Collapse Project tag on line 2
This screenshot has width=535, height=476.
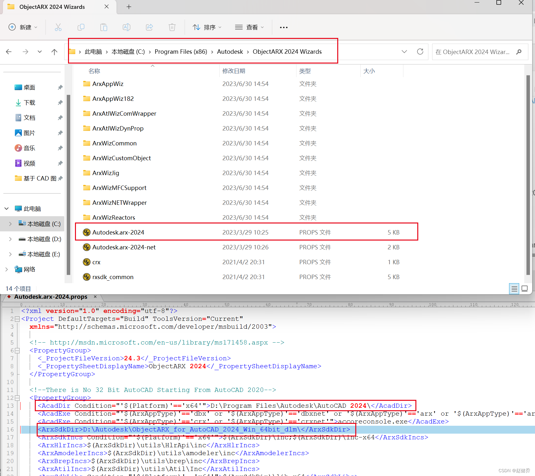coord(17,319)
